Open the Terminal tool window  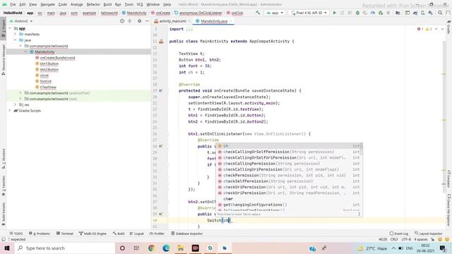click(x=64, y=234)
